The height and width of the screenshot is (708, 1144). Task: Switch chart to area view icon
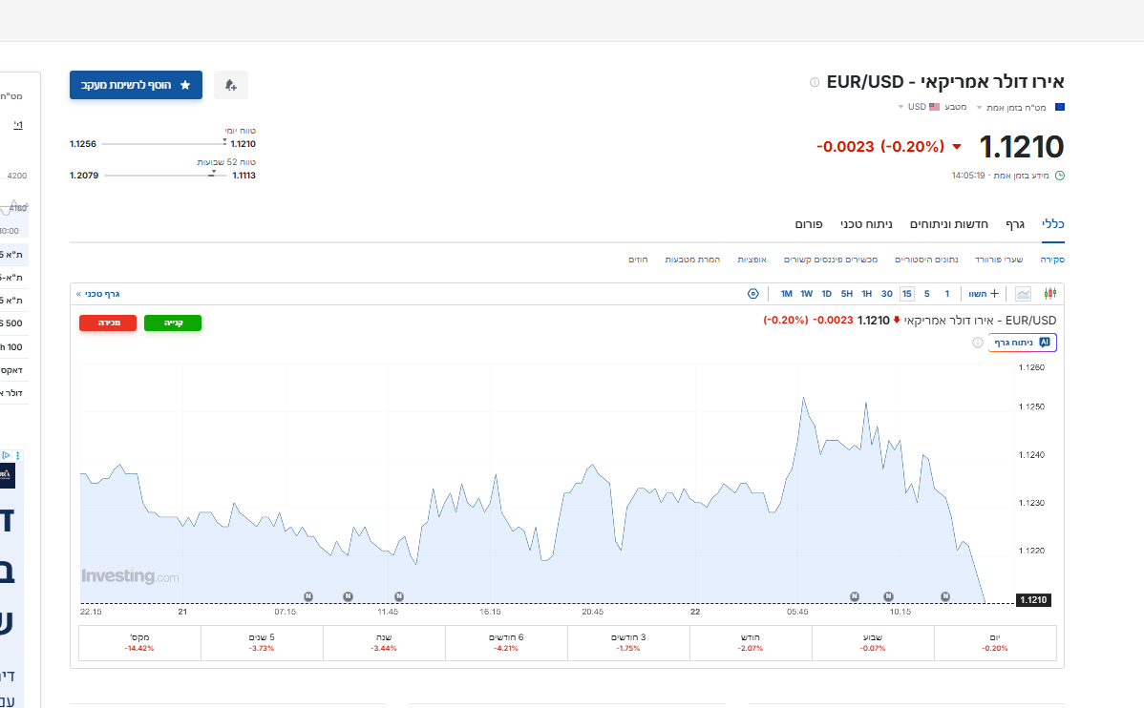click(x=1023, y=294)
